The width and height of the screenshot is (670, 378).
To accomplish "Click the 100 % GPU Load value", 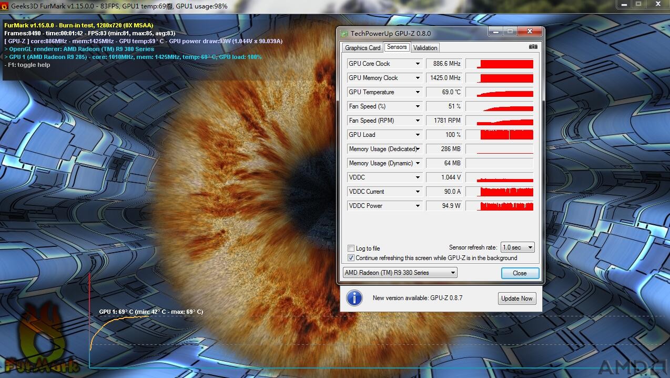I will tap(444, 135).
